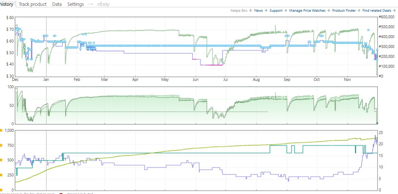398x194 pixels.
Task: Click the Keepa Box link
Action: 239,11
